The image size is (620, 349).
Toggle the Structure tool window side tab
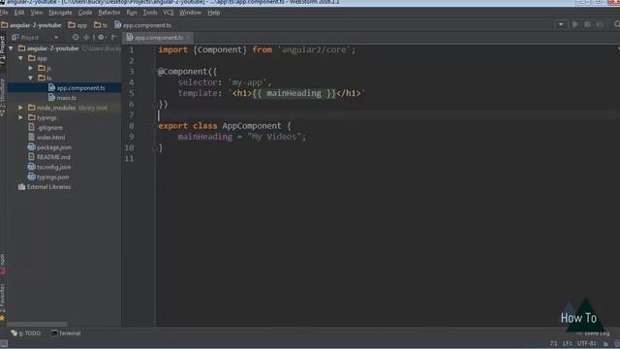2,97
